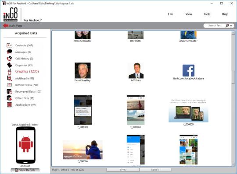Click the Multimedia film icon
237x174 pixels.
9,78
